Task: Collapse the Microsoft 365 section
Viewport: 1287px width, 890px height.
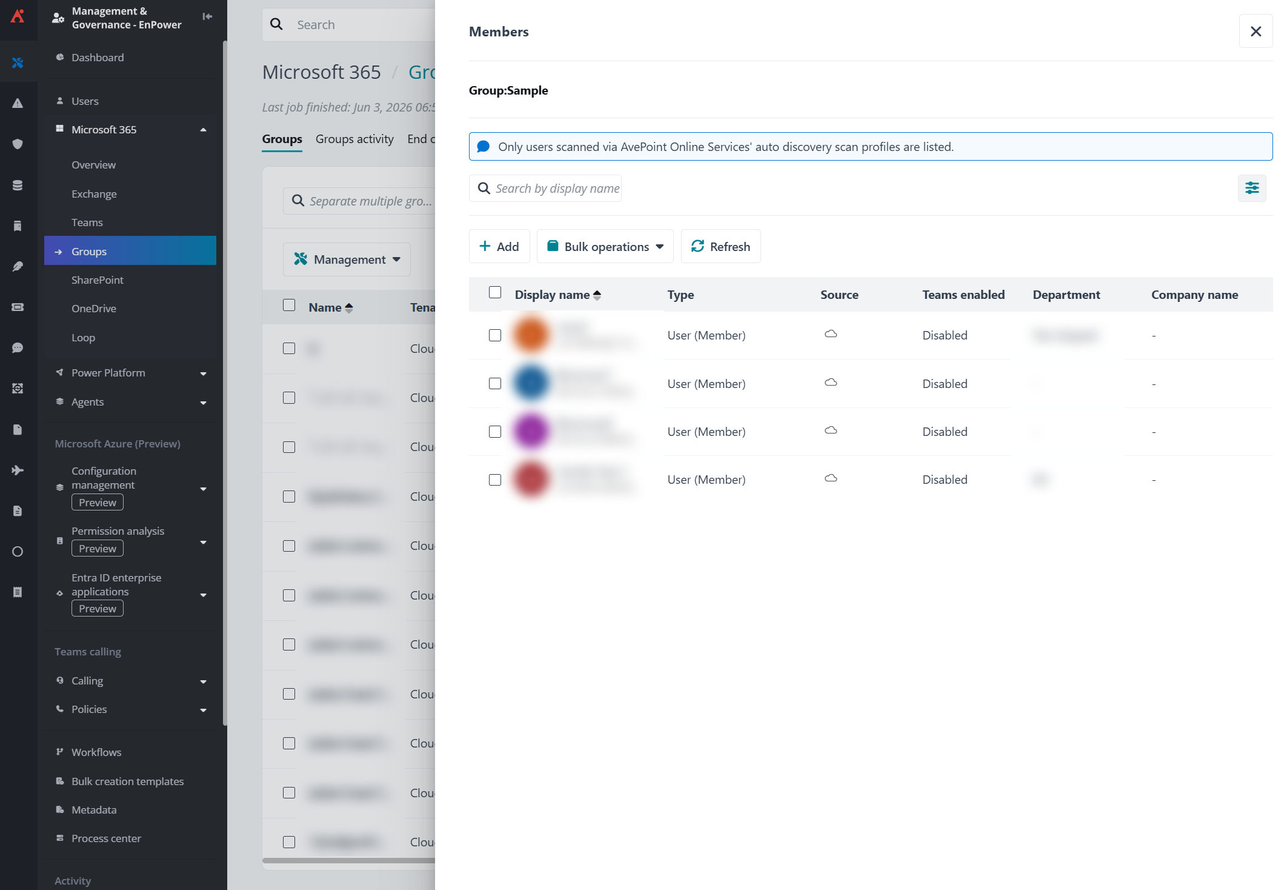Action: point(204,130)
